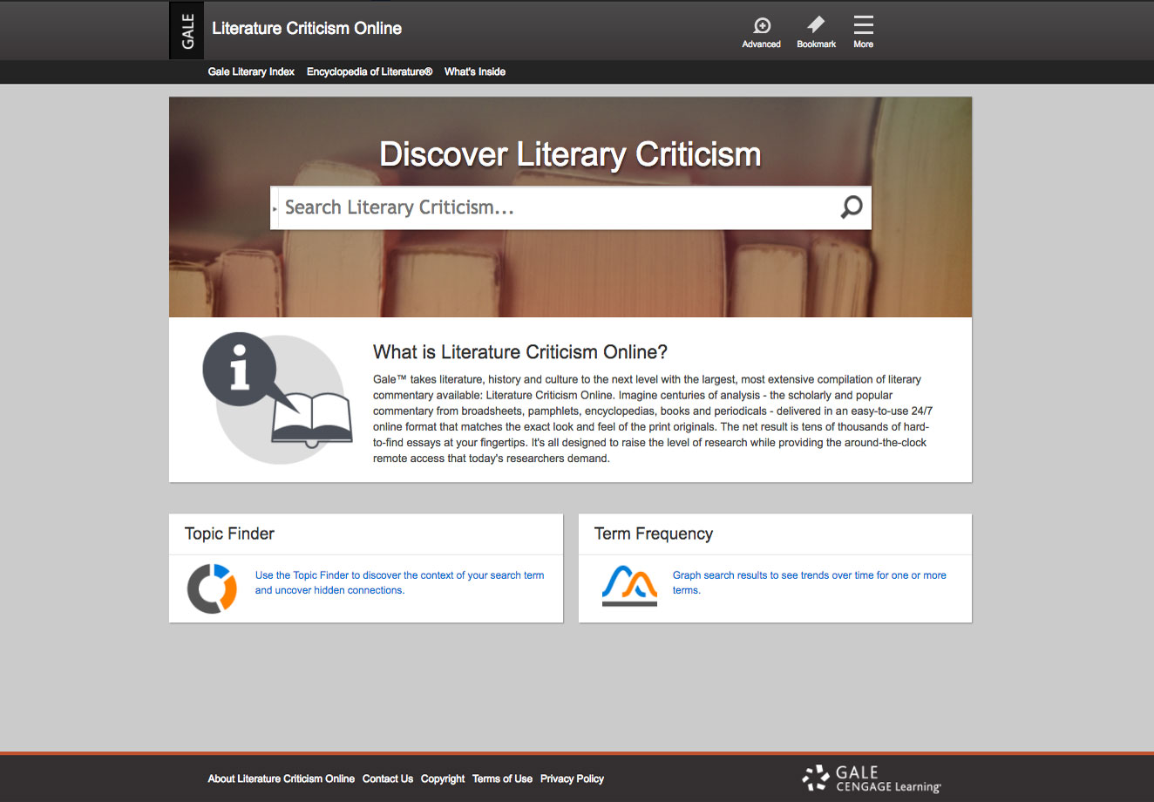Click the Term Frequency heading

[654, 534]
